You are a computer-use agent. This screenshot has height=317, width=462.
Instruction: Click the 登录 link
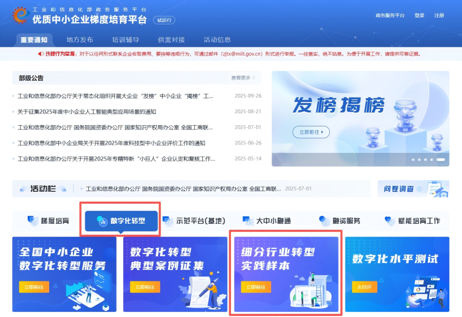tap(419, 15)
